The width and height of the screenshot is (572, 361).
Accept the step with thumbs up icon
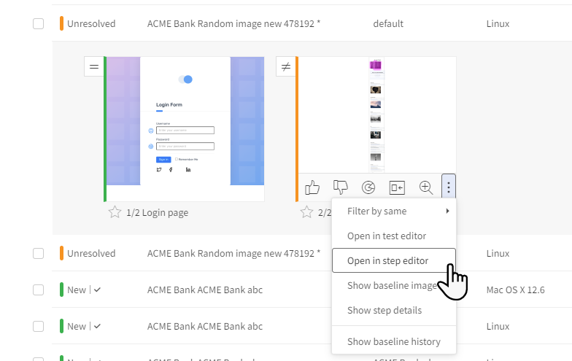click(312, 188)
